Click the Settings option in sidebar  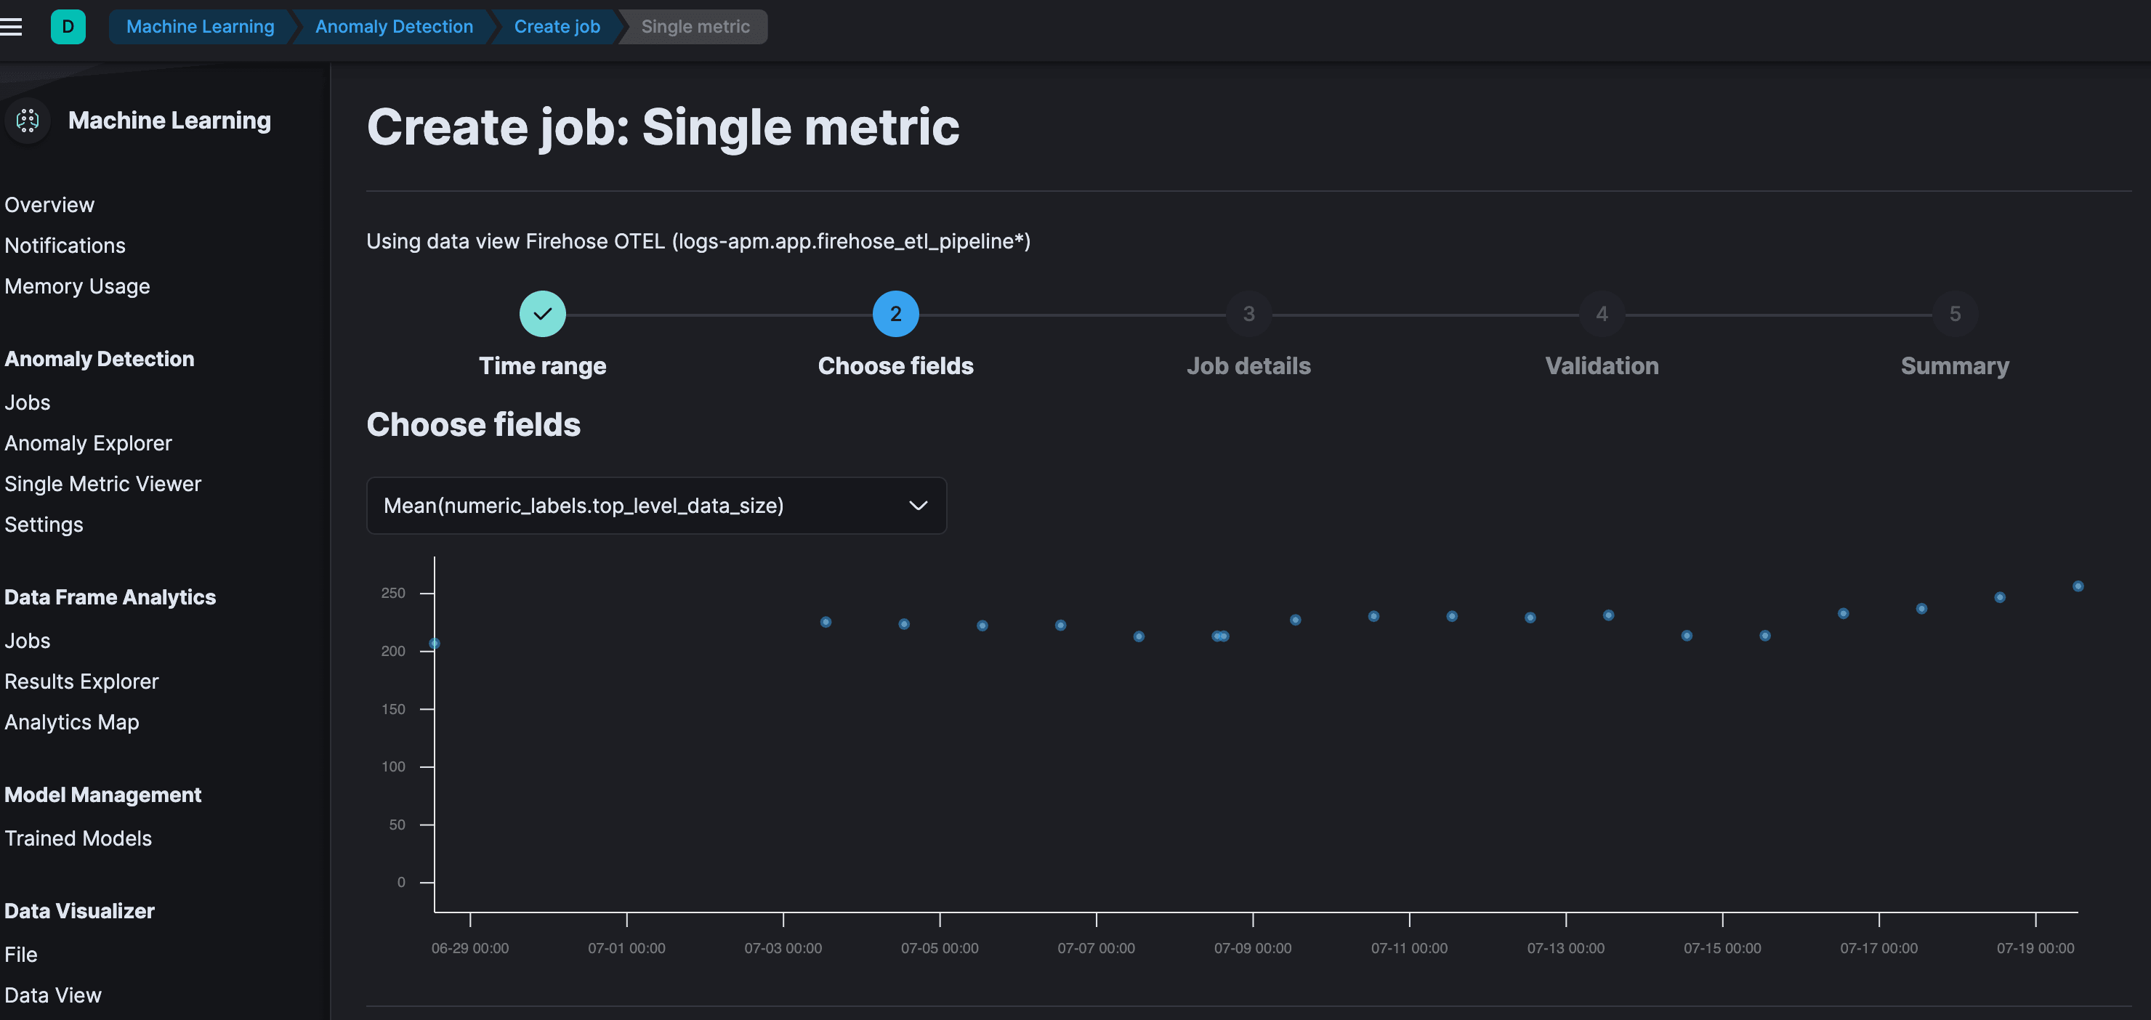43,524
